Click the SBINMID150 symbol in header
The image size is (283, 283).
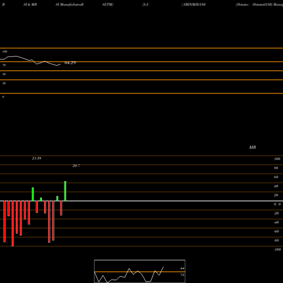click(x=194, y=5)
